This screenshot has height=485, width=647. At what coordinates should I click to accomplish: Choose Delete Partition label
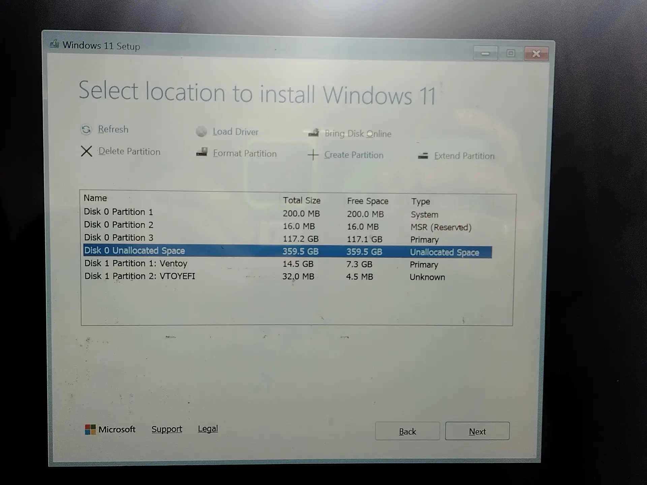129,151
